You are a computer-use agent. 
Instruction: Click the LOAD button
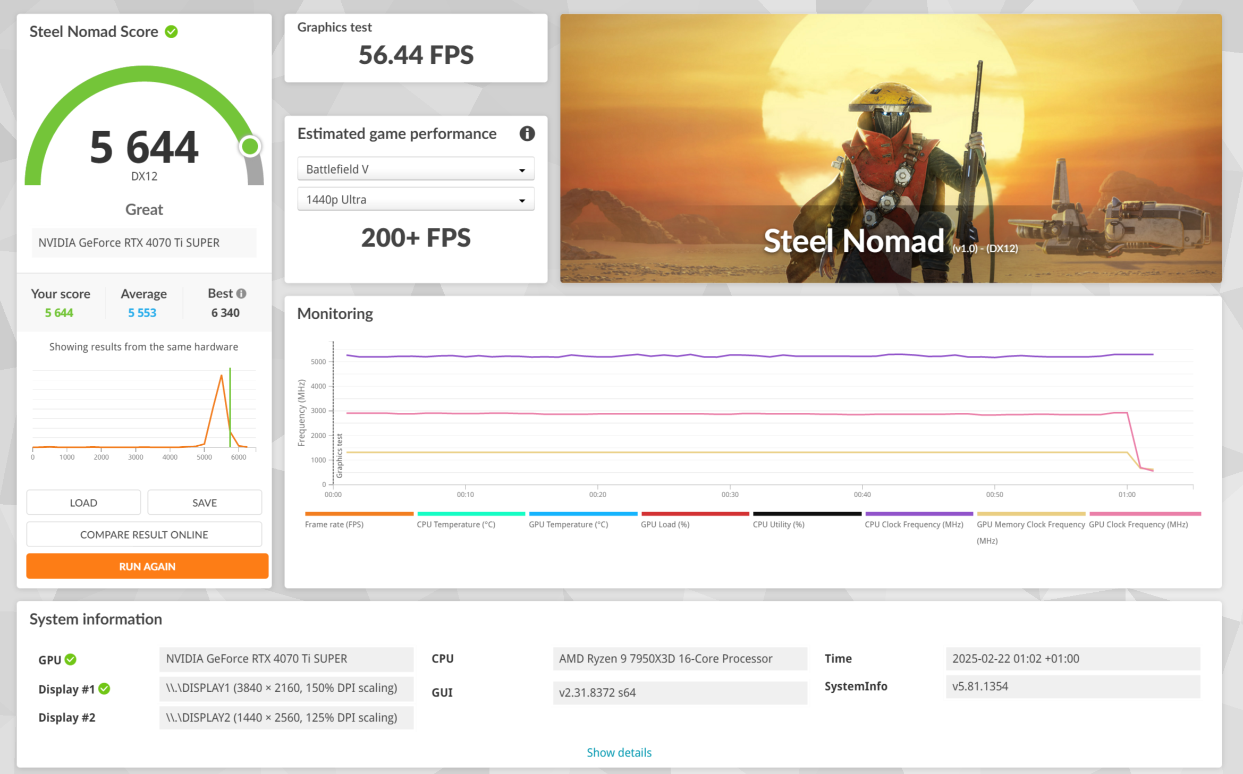[x=83, y=502]
